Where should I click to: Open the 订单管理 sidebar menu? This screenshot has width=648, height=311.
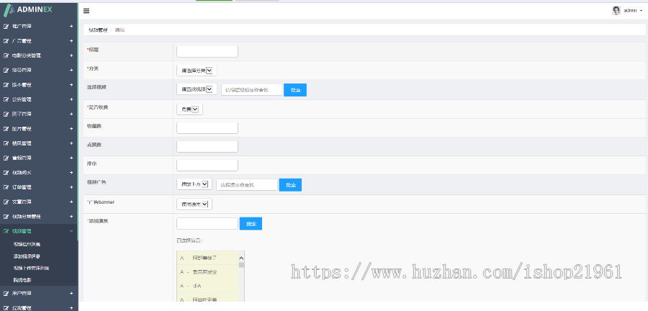pos(39,187)
